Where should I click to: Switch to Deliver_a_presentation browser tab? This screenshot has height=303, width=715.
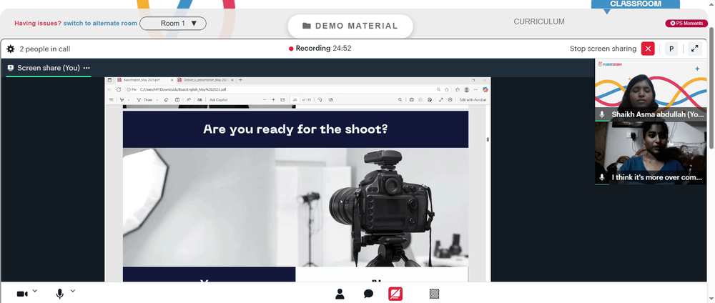point(204,80)
